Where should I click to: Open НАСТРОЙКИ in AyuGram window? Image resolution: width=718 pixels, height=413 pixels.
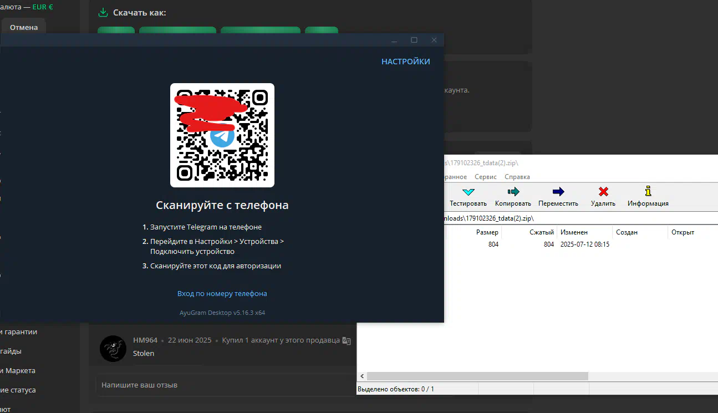pyautogui.click(x=406, y=62)
